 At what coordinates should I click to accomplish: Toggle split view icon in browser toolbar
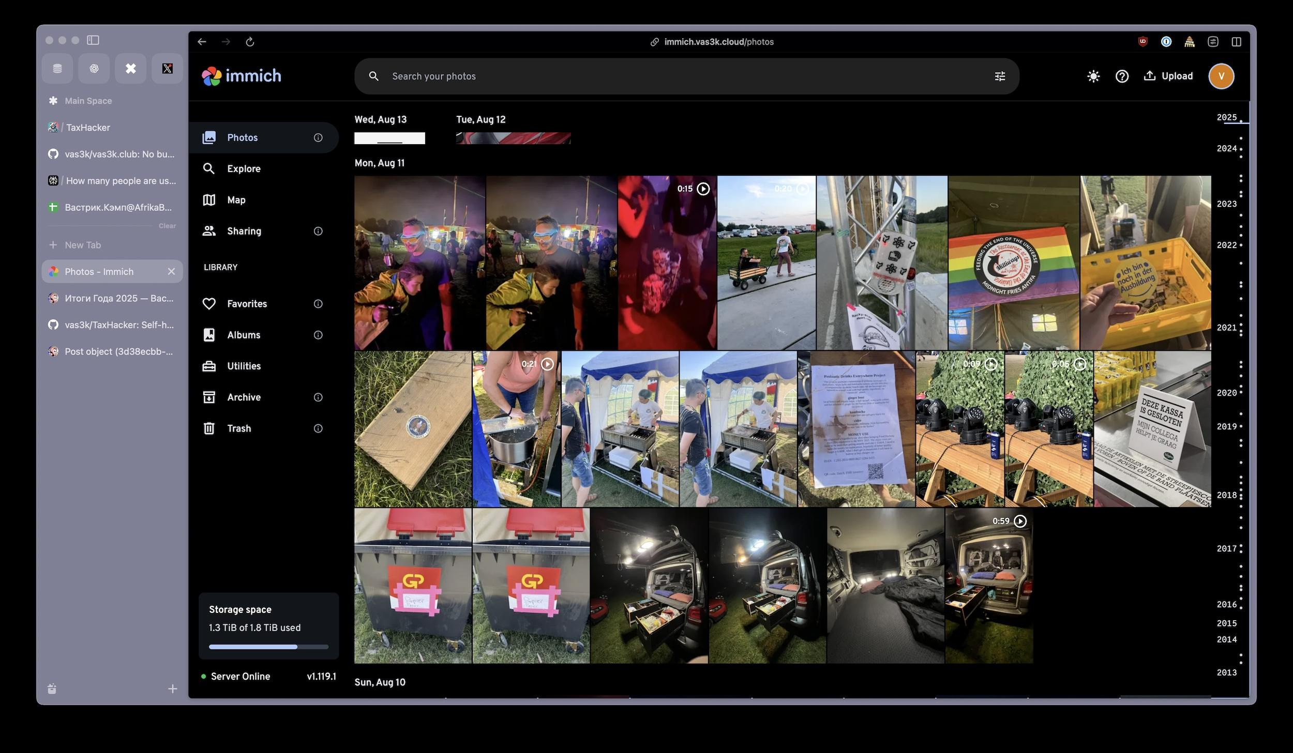pyautogui.click(x=1236, y=42)
